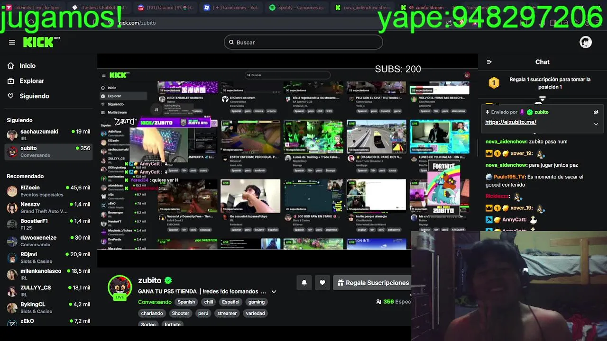607x341 pixels.
Task: Click the zubito channel name heading
Action: click(150, 280)
